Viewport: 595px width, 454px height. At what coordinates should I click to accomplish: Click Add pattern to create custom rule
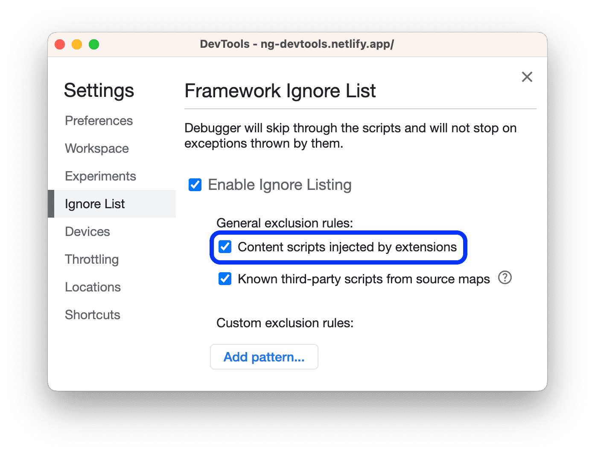(264, 357)
